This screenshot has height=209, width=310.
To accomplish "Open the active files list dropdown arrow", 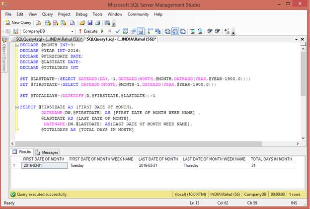I will coord(296,39).
